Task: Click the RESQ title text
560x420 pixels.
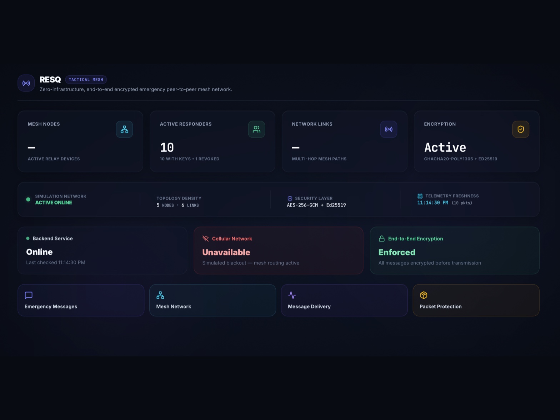Action: pyautogui.click(x=50, y=80)
